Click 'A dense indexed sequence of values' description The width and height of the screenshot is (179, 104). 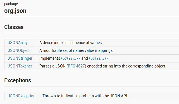(71, 43)
